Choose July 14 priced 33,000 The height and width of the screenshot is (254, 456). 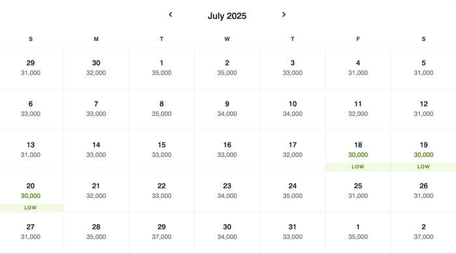[x=96, y=150]
